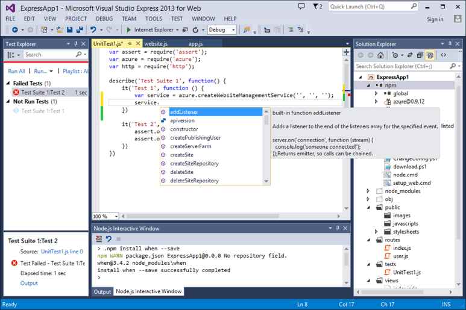Select Test Suite 1:Test 1 not-run test
466x310 pixels.
point(43,111)
